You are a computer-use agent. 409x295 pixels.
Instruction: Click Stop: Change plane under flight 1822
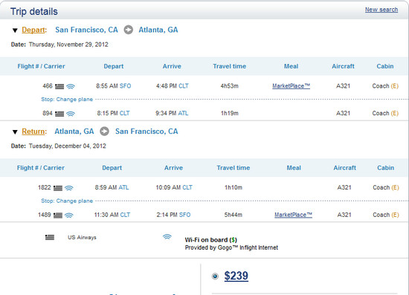tap(67, 201)
